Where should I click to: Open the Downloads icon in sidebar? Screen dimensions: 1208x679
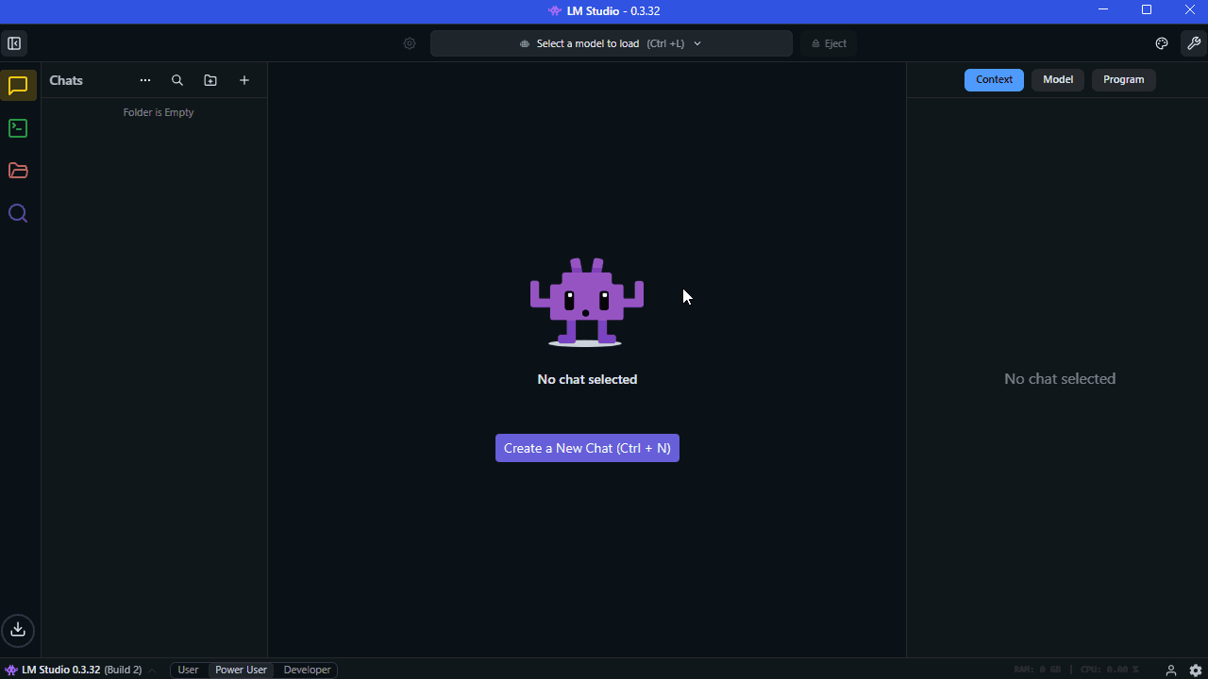pyautogui.click(x=18, y=630)
